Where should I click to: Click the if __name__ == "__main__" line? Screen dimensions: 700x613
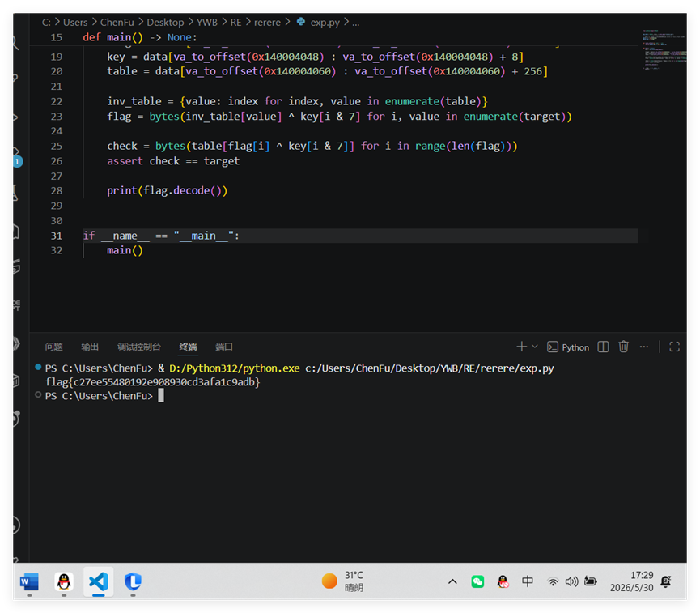coord(161,236)
